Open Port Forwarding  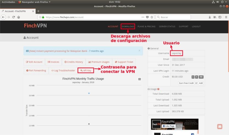pos(36,71)
